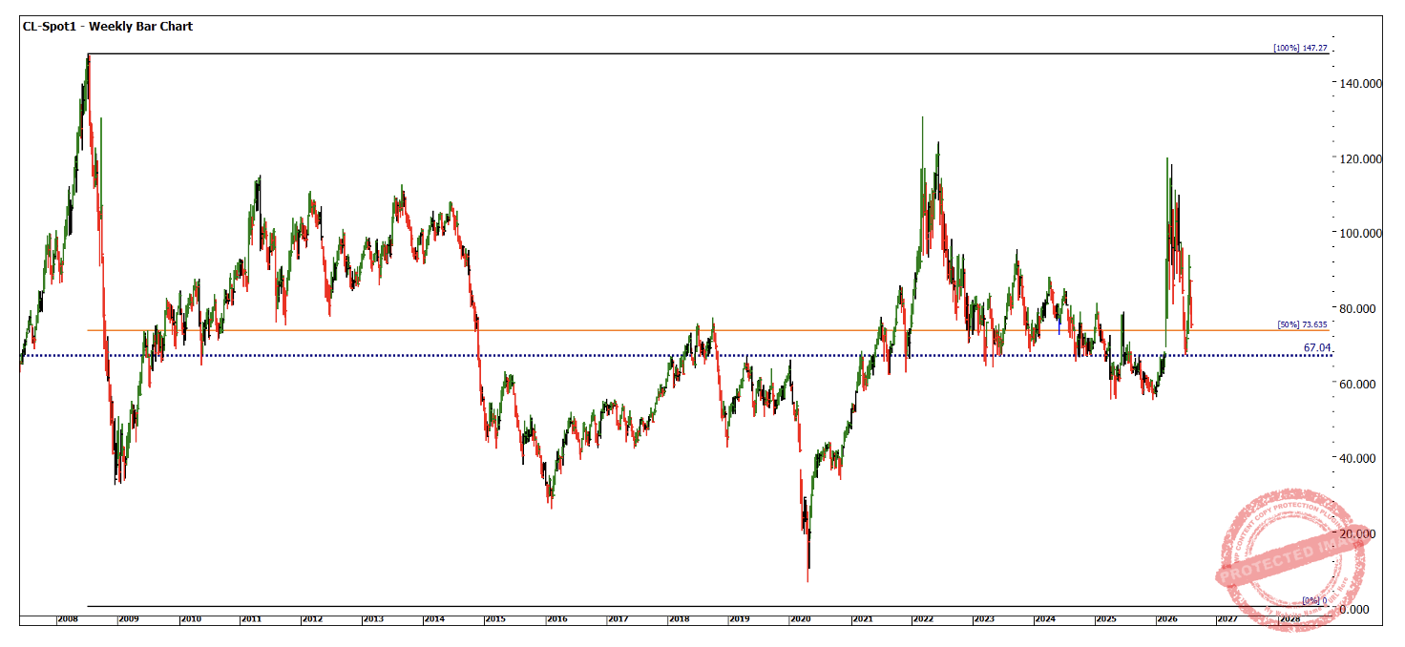
Task: Select the blue dotted 67.04 horizontal line
Action: 674,355
